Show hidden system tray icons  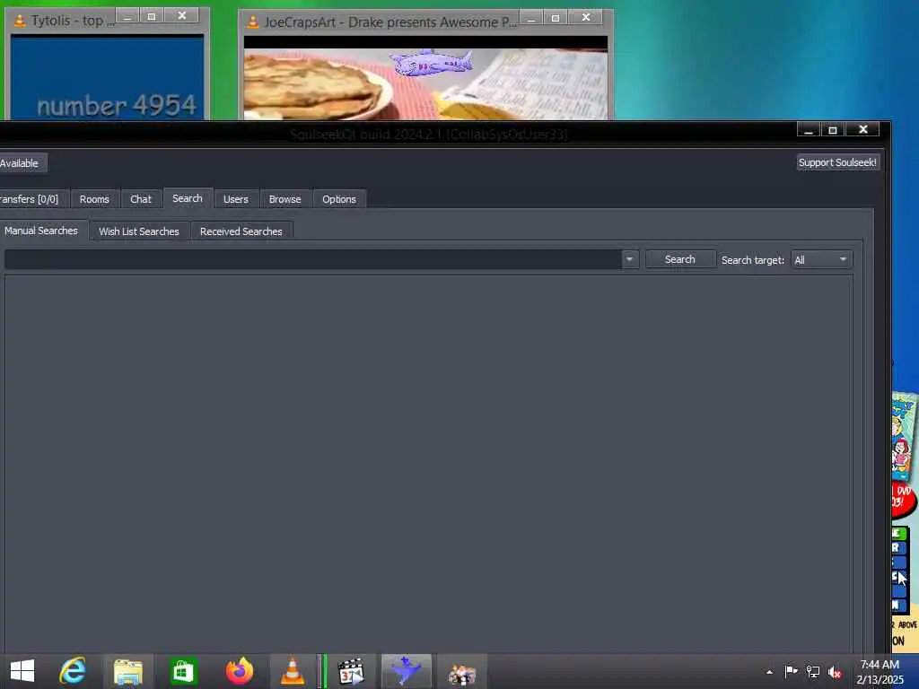(769, 672)
